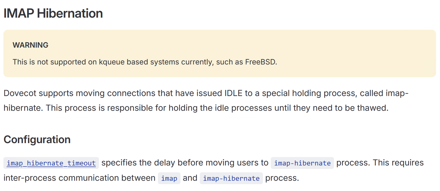
Task: Click the IMAP Hibernation page heading
Action: 53,13
